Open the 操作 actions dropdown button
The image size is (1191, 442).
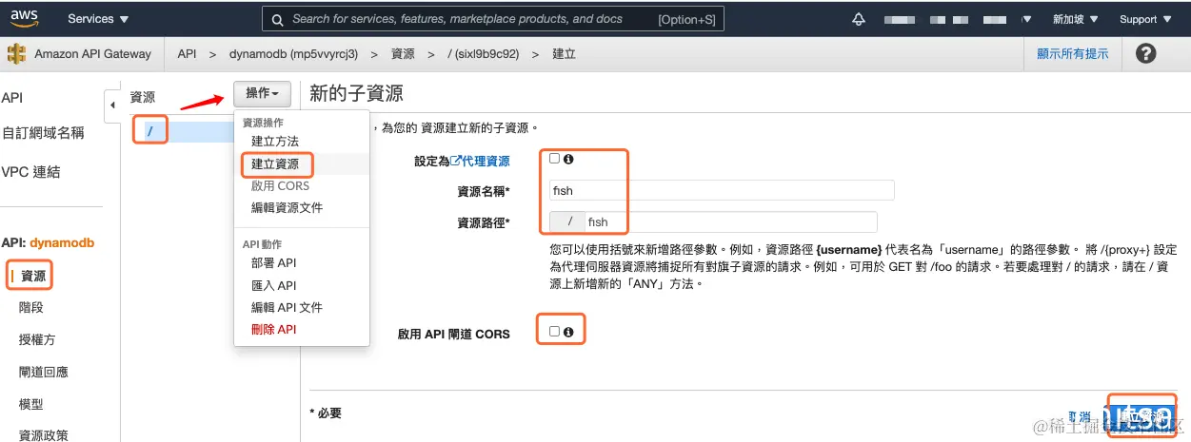coord(262,93)
